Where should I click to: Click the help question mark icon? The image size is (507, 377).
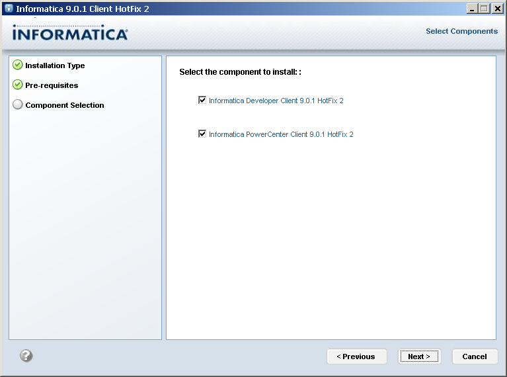26,356
